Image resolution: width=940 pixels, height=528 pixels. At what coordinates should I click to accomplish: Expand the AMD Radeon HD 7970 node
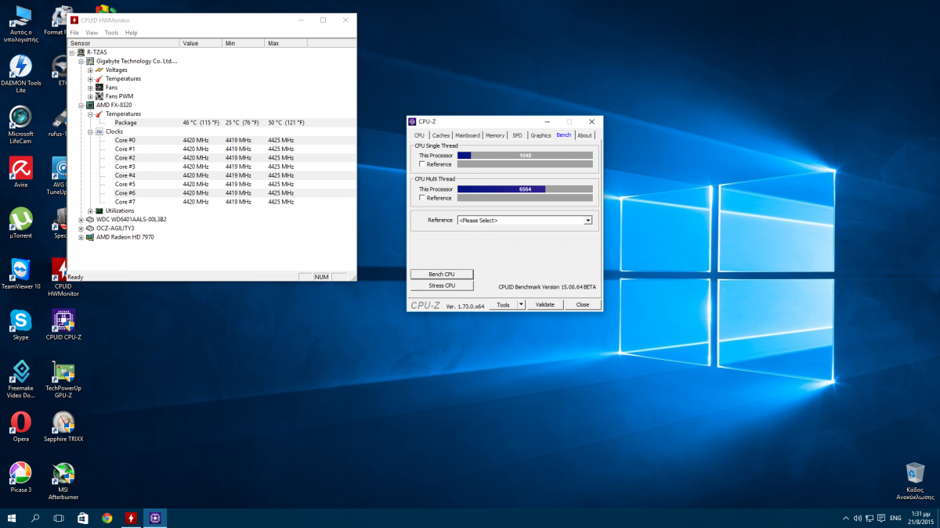[81, 237]
